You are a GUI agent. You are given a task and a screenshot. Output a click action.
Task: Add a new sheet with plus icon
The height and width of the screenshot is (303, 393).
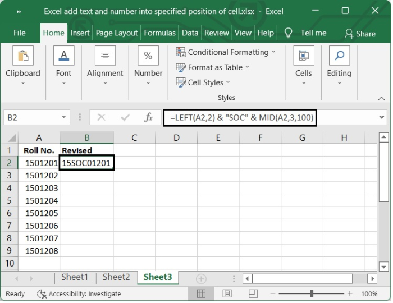(200, 278)
